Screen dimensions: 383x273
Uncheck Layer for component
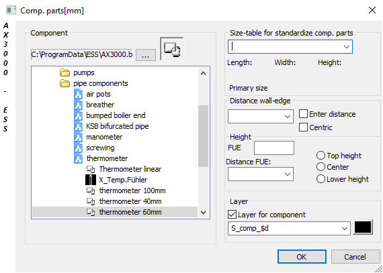tap(232, 215)
